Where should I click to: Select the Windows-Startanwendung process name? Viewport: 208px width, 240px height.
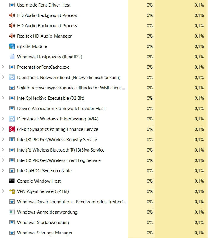[x=43, y=223]
